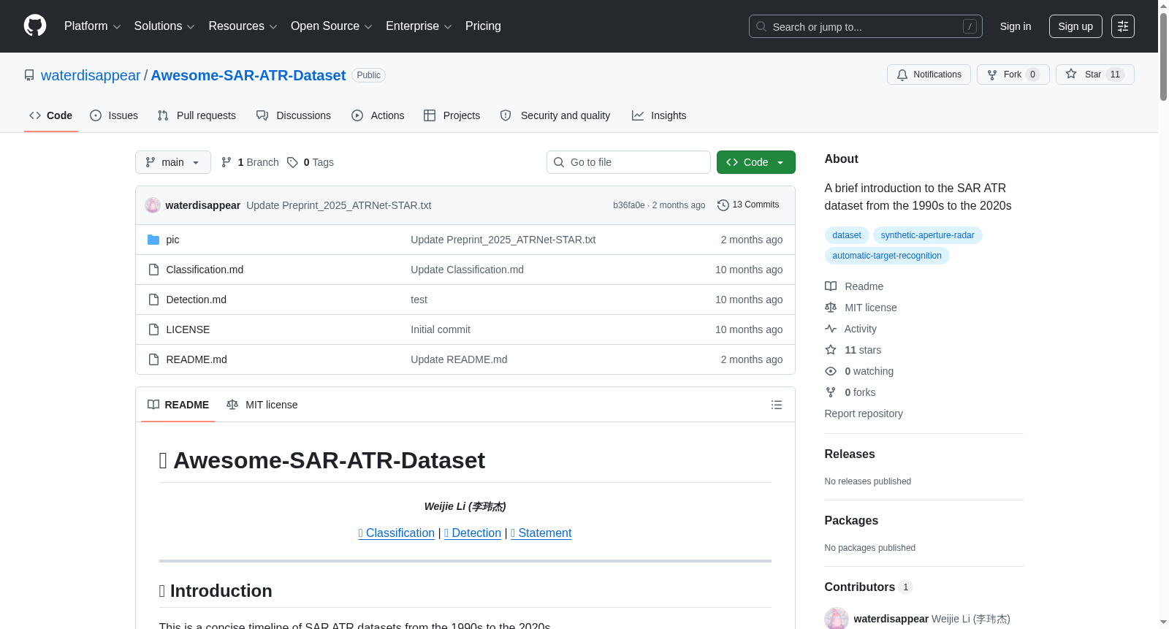The height and width of the screenshot is (629, 1169).
Task: Switch to the Issues tab
Action: tap(114, 115)
